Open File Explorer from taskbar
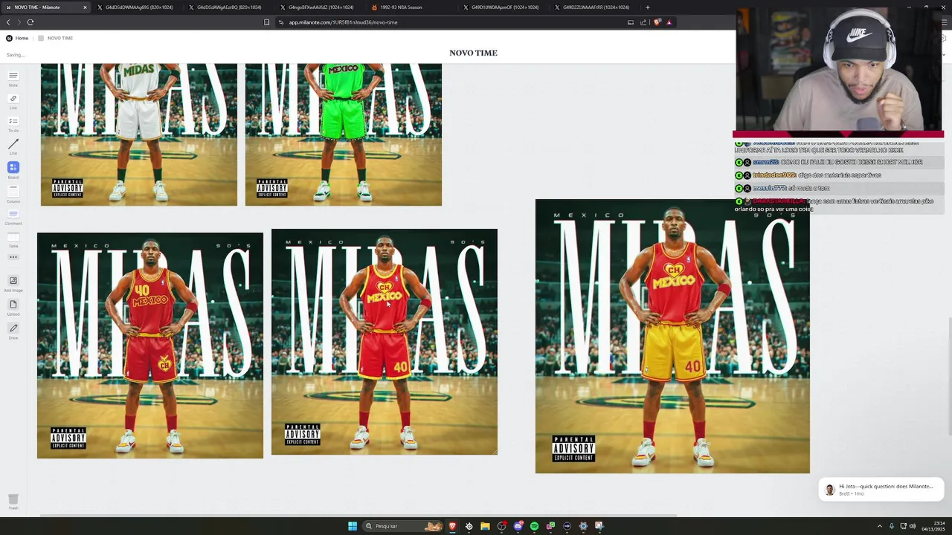Viewport: 952px width, 535px height. tap(485, 526)
